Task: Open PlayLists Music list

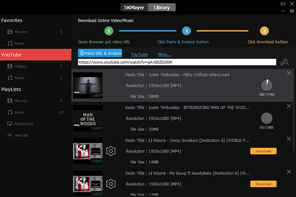Action: [x=36, y=112]
